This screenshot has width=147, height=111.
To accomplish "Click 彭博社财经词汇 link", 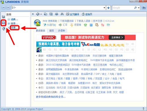I will click(x=108, y=69).
